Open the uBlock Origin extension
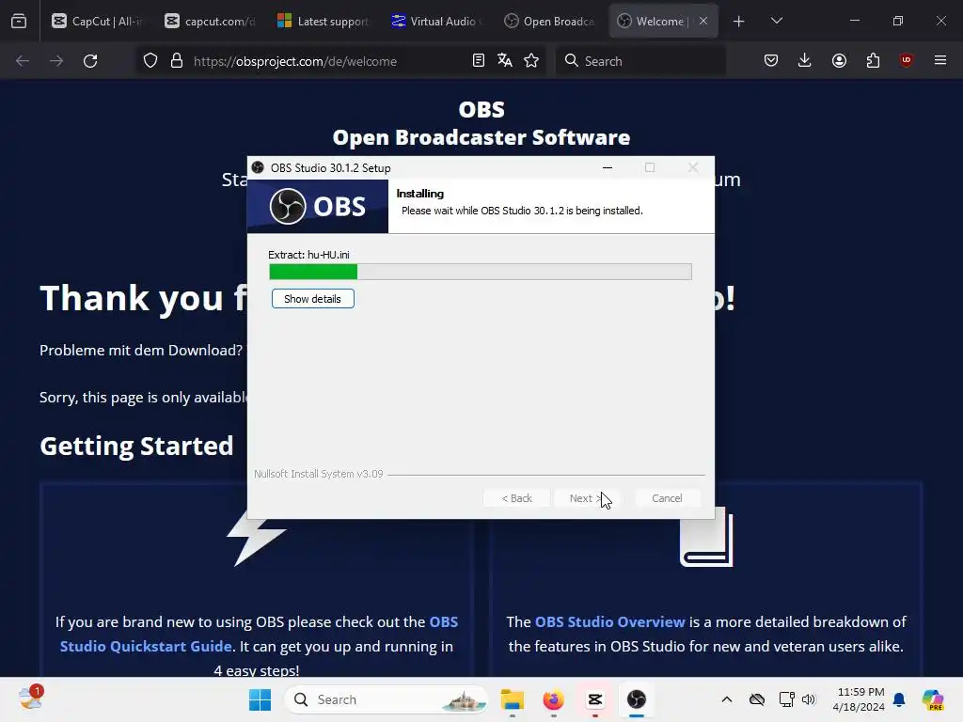Image resolution: width=963 pixels, height=722 pixels. [906, 60]
